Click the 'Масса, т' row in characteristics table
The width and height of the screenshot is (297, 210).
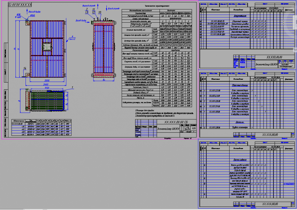click(x=157, y=98)
